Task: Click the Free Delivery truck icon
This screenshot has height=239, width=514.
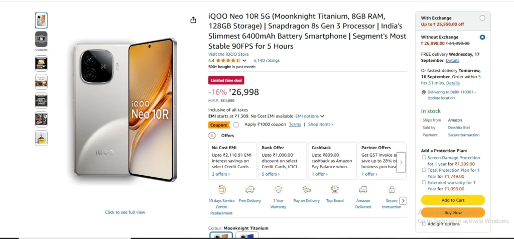Action: tap(249, 190)
